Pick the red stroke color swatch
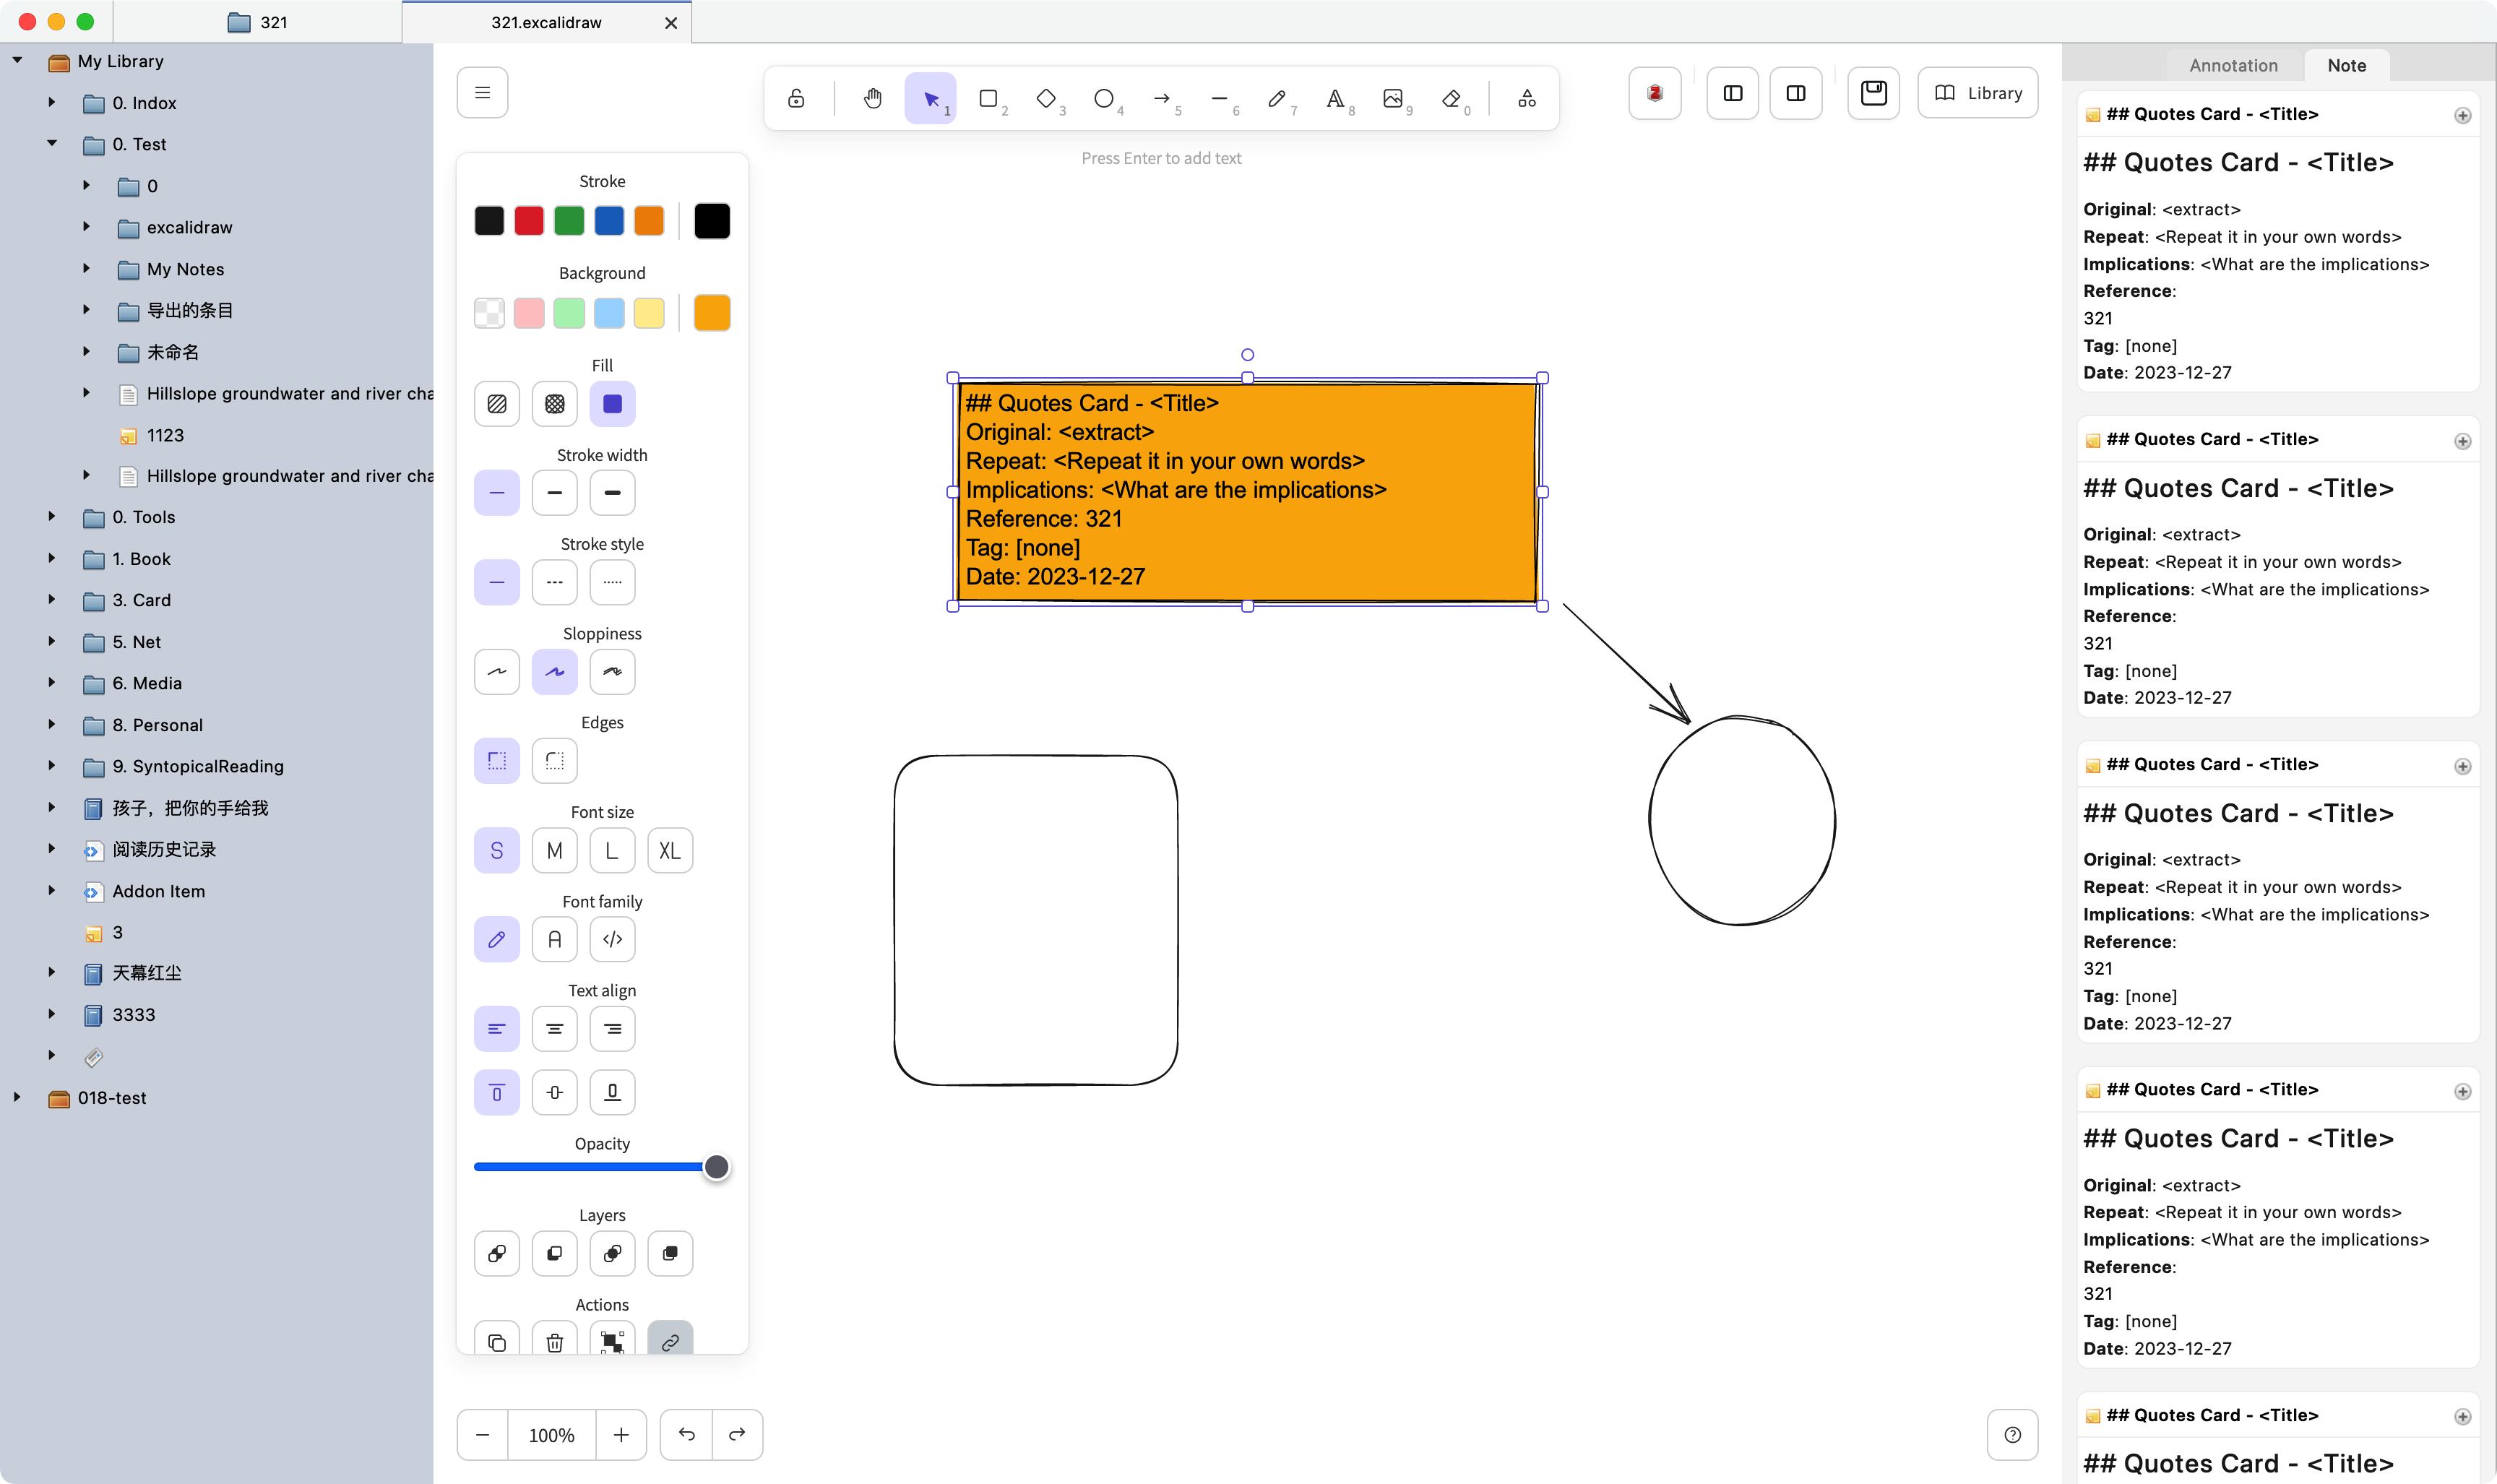 click(x=529, y=221)
